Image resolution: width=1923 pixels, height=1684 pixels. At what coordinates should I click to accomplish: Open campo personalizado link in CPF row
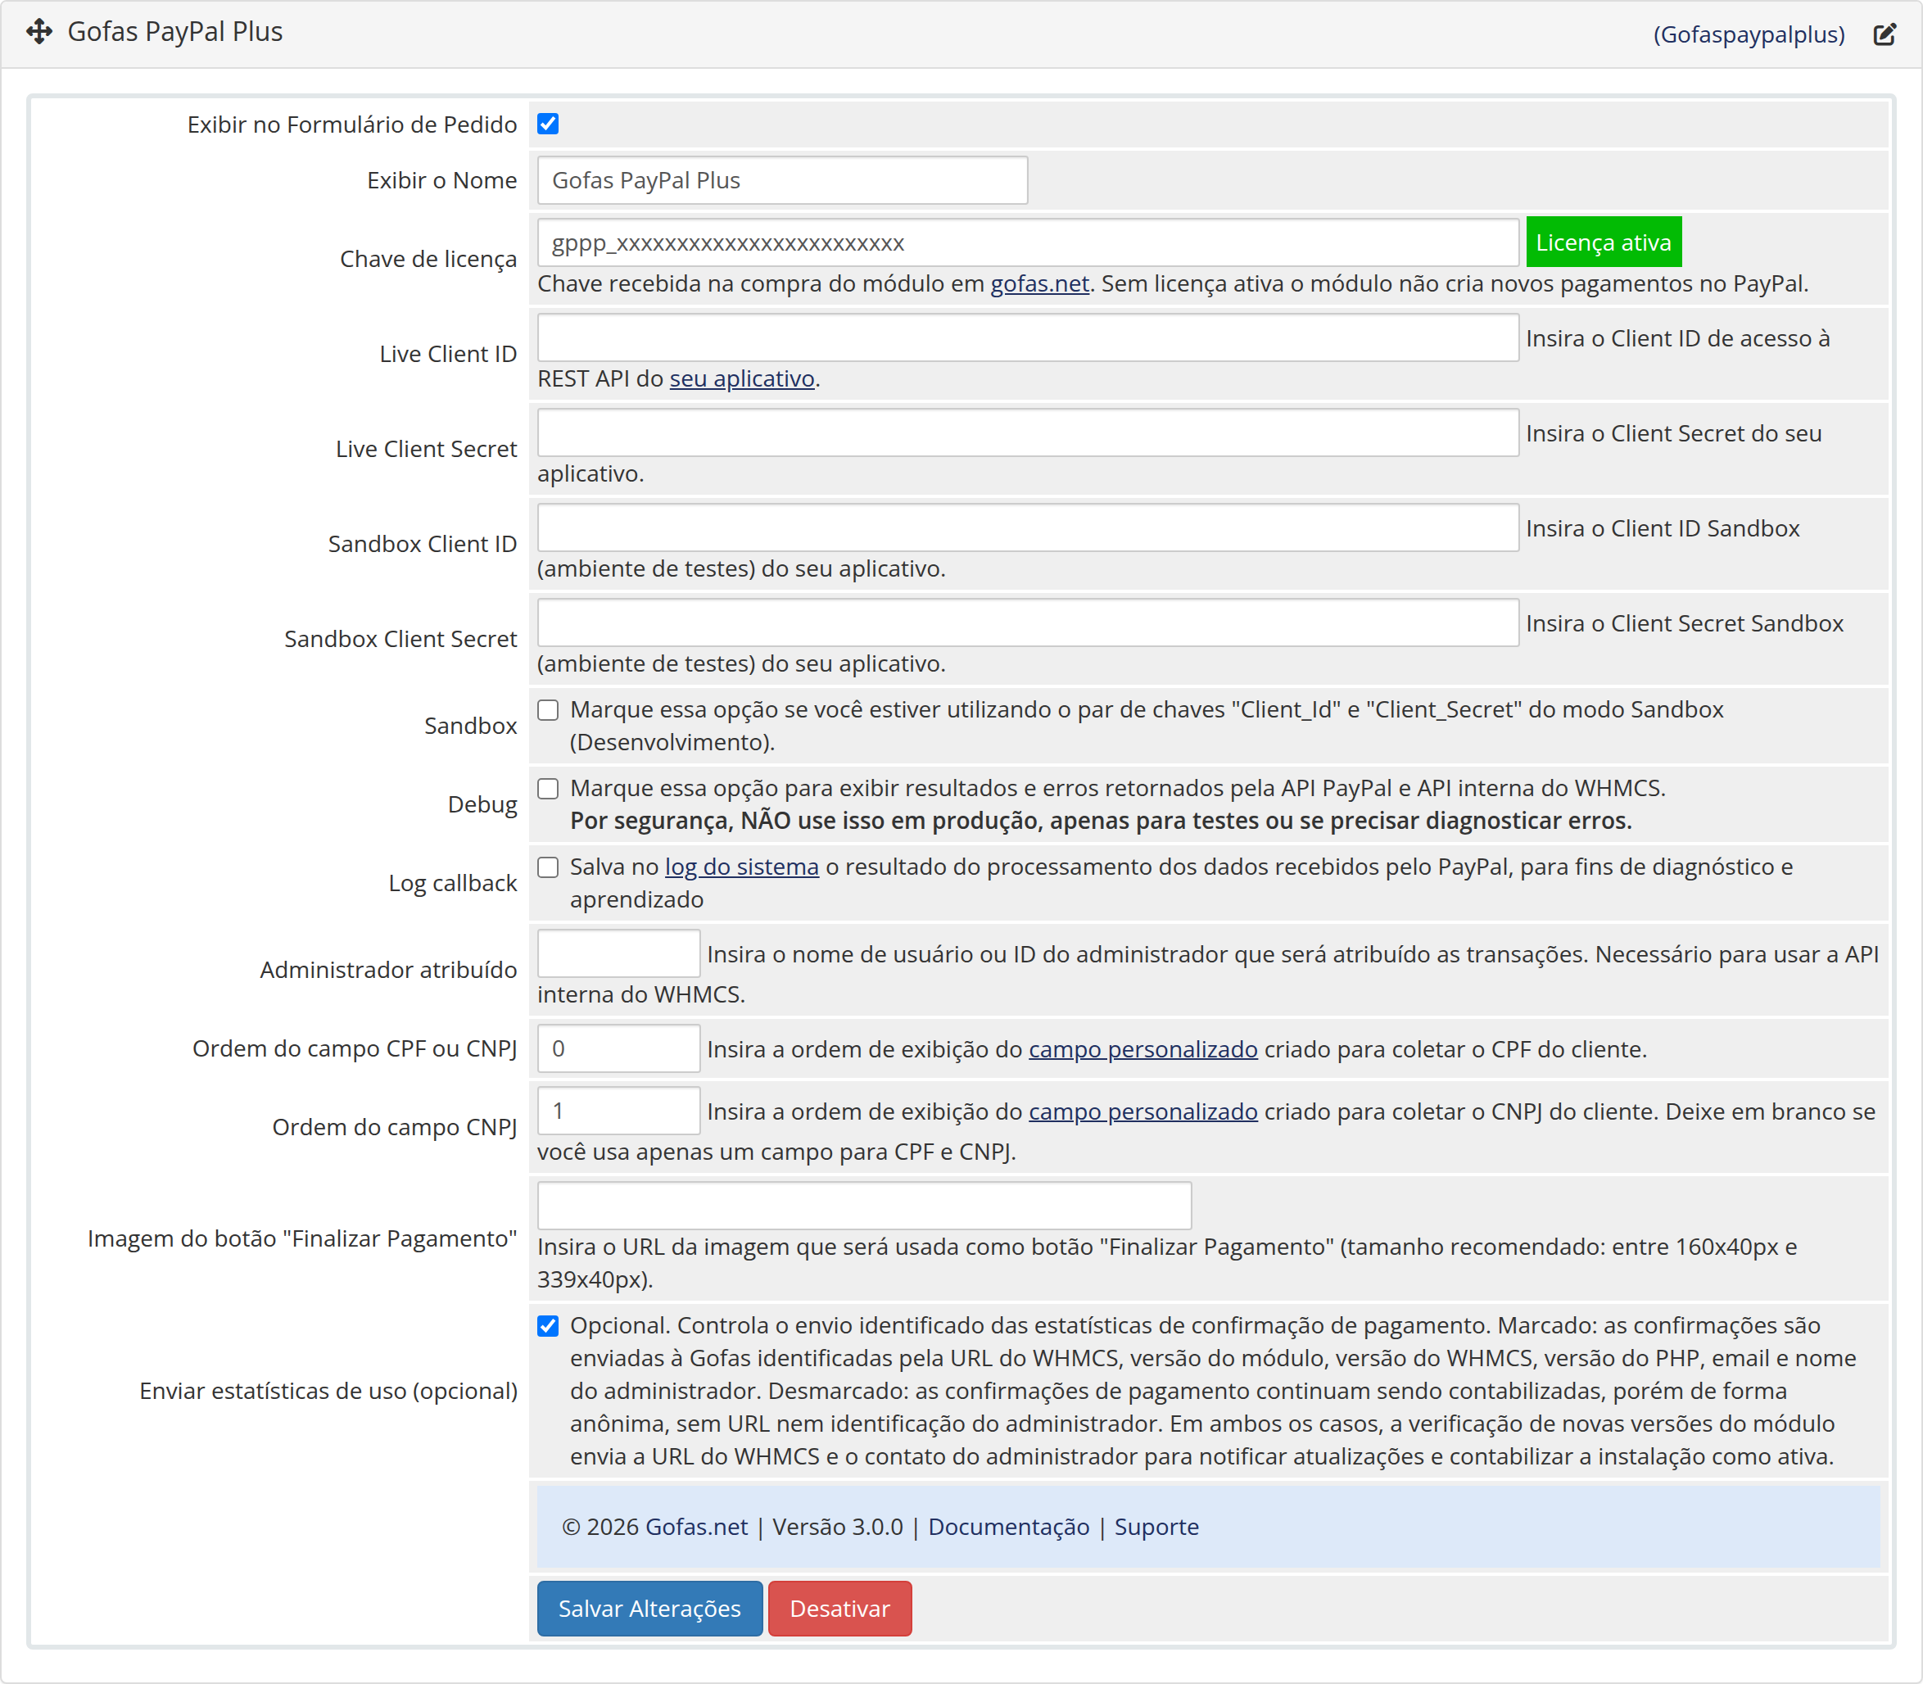tap(1142, 1048)
